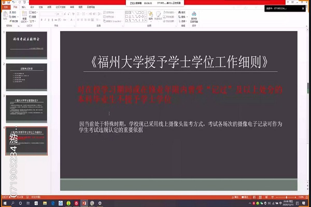This screenshot has width=311, height=207.
Task: Click the Align Text button
Action: click(x=109, y=17)
